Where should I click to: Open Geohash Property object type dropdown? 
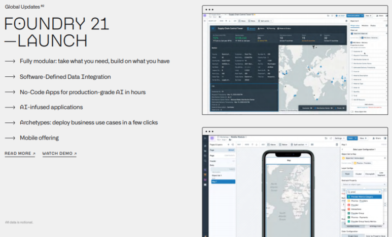[x=364, y=184]
